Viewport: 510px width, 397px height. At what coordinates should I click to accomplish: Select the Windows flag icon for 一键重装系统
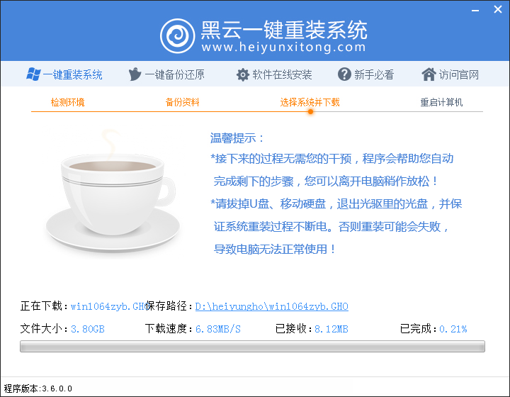click(33, 74)
